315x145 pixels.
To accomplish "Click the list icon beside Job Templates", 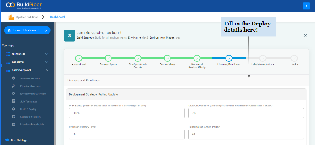I will tap(14, 101).
